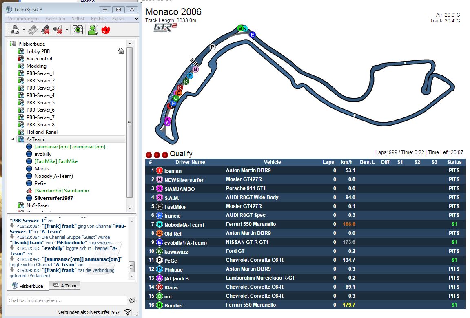Open the emoticon smiley picker
This screenshot has height=318, width=470.
132,300
